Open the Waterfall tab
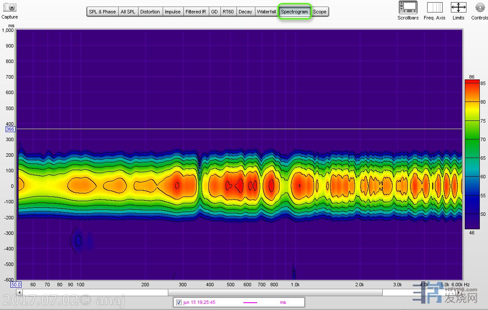Viewport: 488px width, 310px height. (266, 12)
